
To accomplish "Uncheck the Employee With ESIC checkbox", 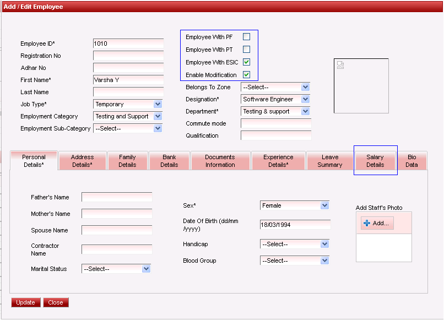I will [x=247, y=62].
